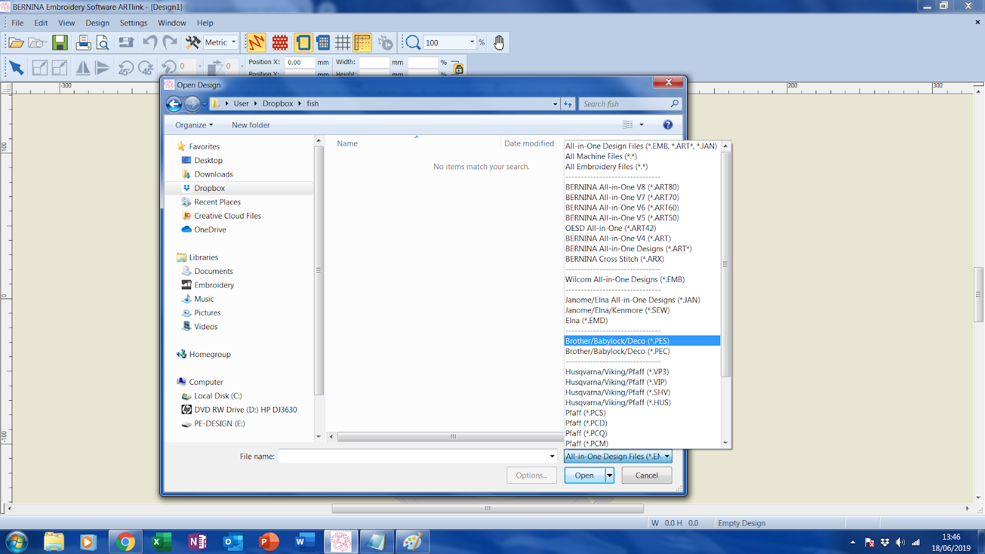Sort files by the Name column header
Viewport: 985px width, 554px height.
pyautogui.click(x=347, y=143)
